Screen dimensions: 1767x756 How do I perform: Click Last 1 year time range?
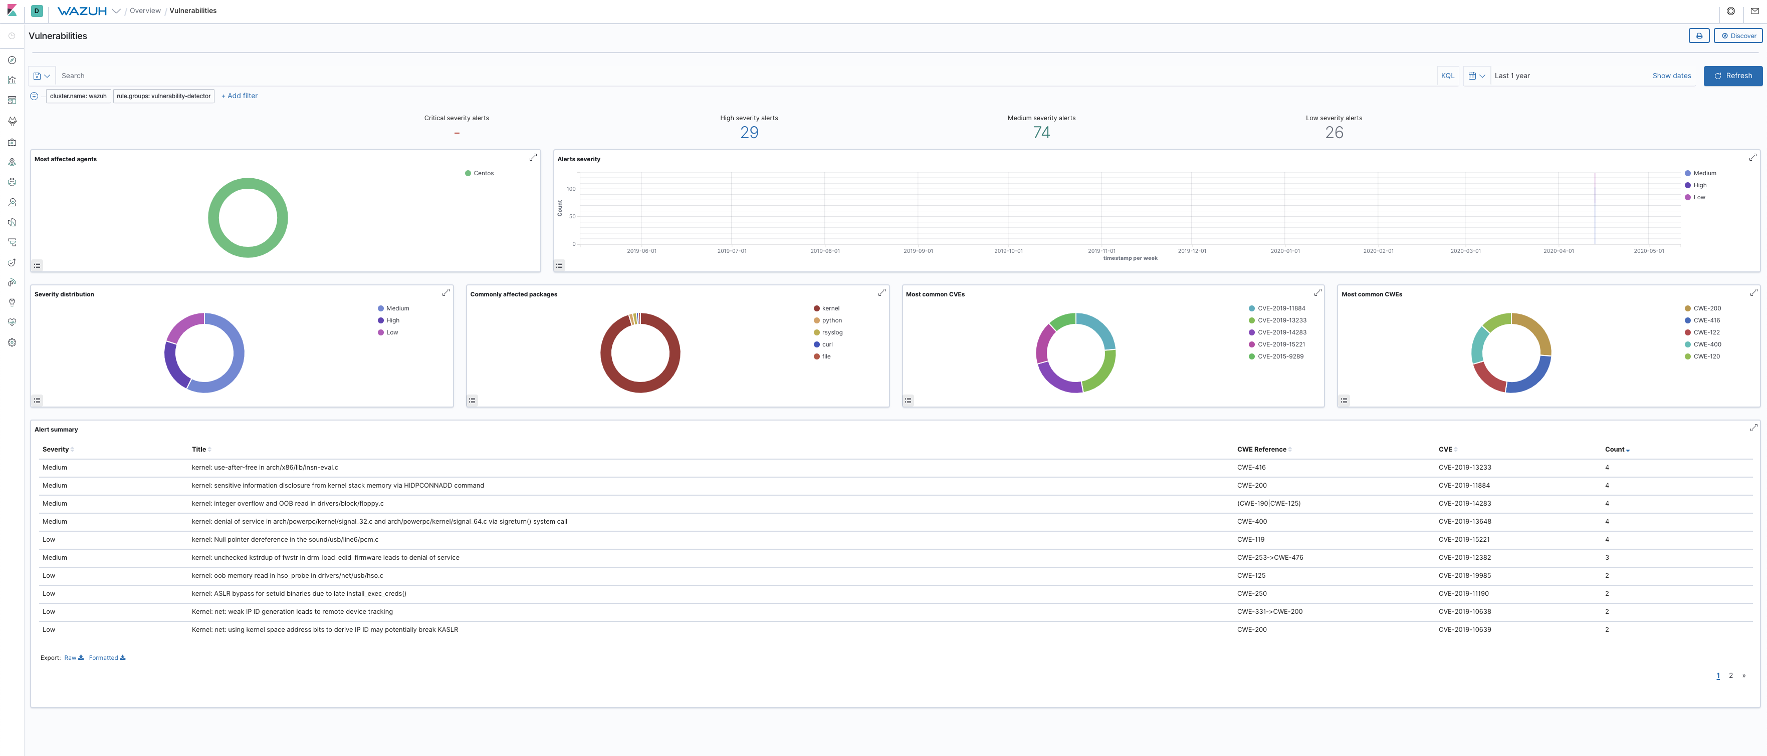(1512, 76)
